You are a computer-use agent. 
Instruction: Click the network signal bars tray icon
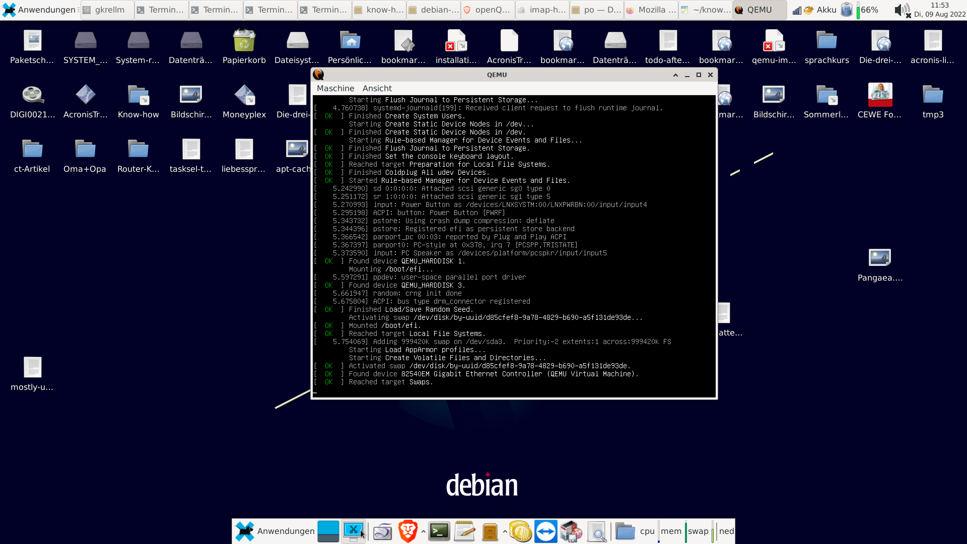pos(797,10)
